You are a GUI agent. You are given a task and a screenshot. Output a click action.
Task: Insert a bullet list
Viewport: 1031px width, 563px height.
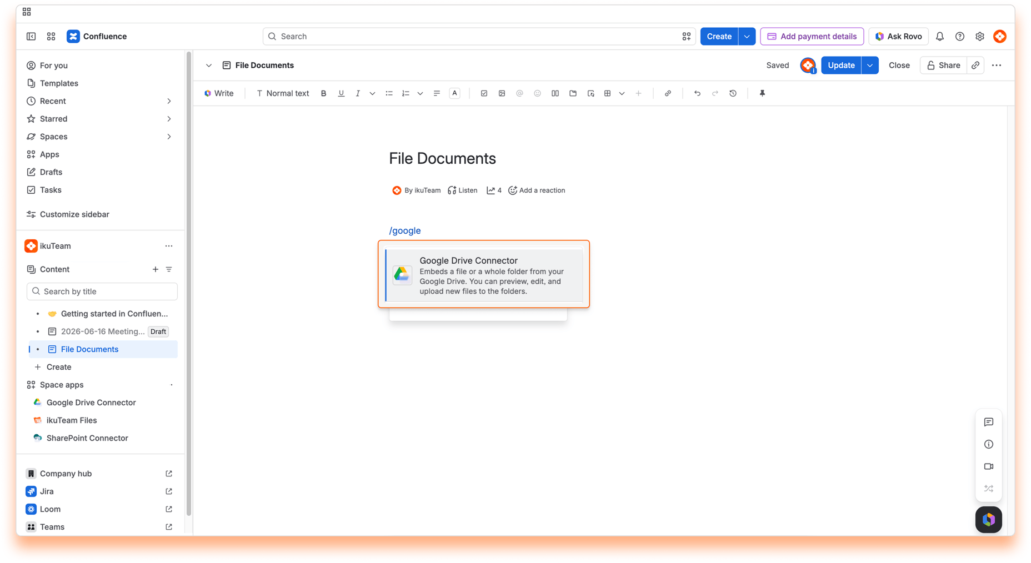point(389,93)
